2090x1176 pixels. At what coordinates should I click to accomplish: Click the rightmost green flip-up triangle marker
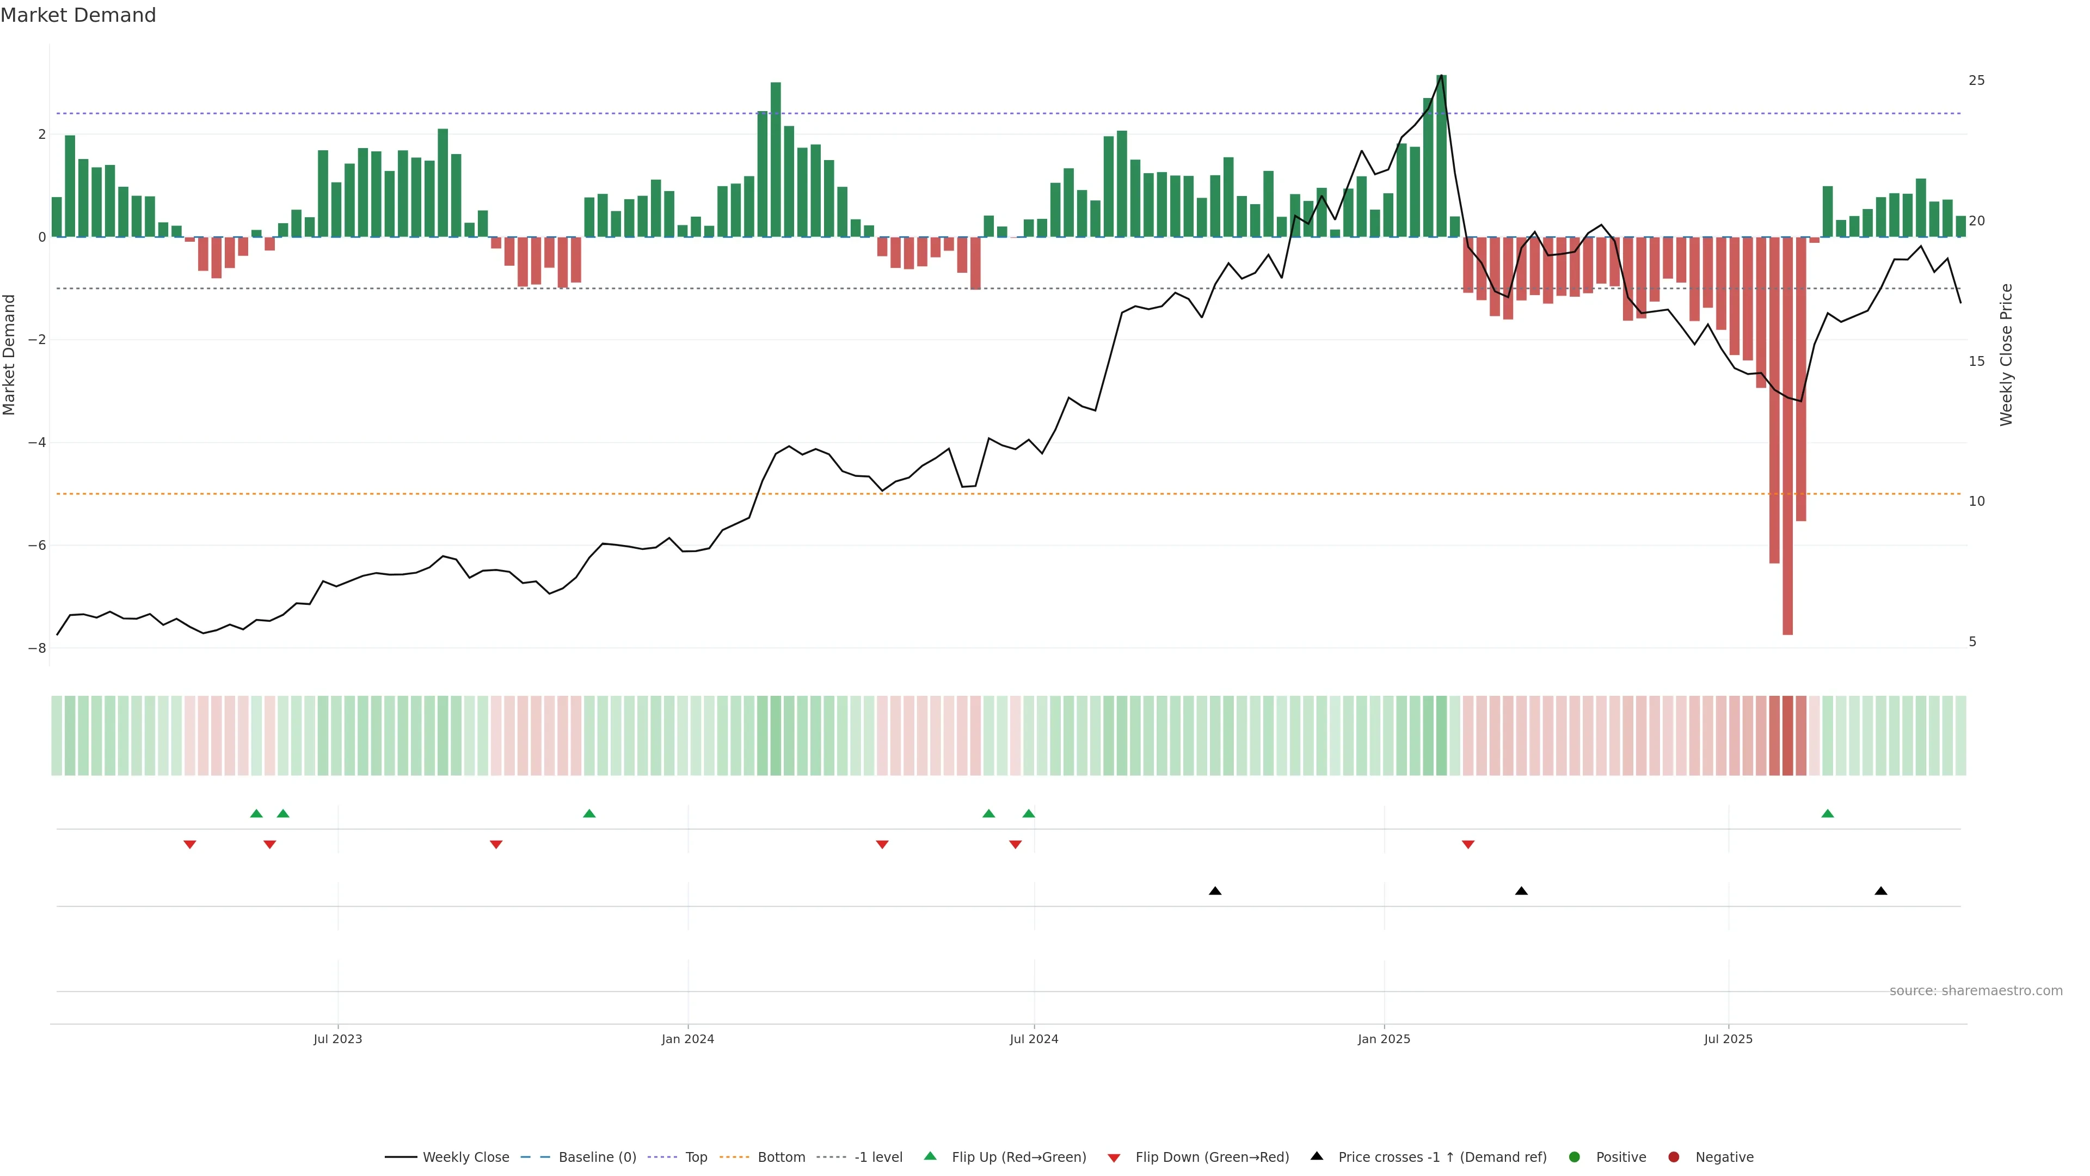coord(1827,813)
